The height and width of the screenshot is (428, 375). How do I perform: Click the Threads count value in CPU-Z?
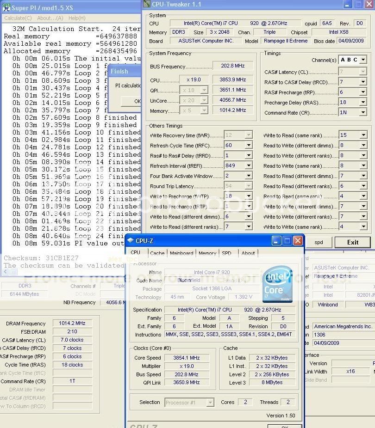288,402
